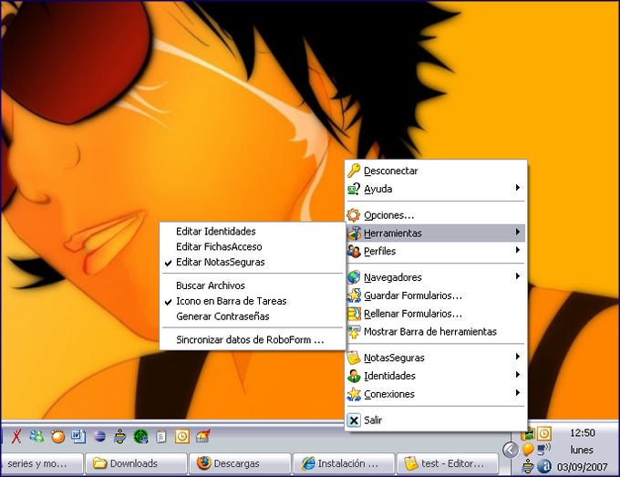Click the gold star icon beside Conexiones

point(354,394)
